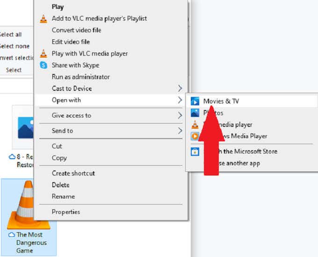Choose Add to VLC media player's Playlist
Screen dimensions: 318x257
pos(111,18)
